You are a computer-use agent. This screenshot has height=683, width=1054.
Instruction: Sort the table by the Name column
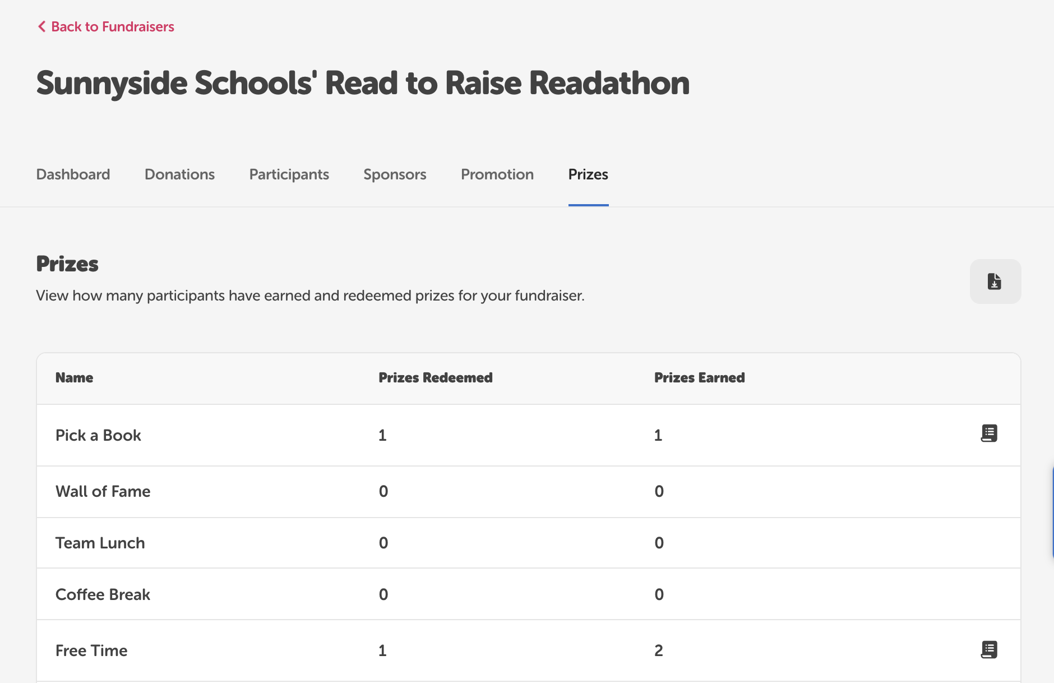[74, 377]
